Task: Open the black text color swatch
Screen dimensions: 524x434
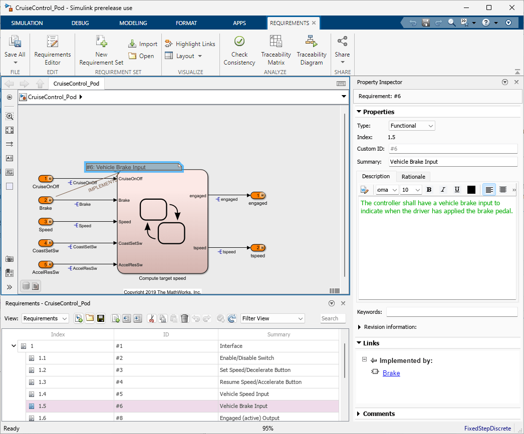Action: pyautogui.click(x=471, y=190)
